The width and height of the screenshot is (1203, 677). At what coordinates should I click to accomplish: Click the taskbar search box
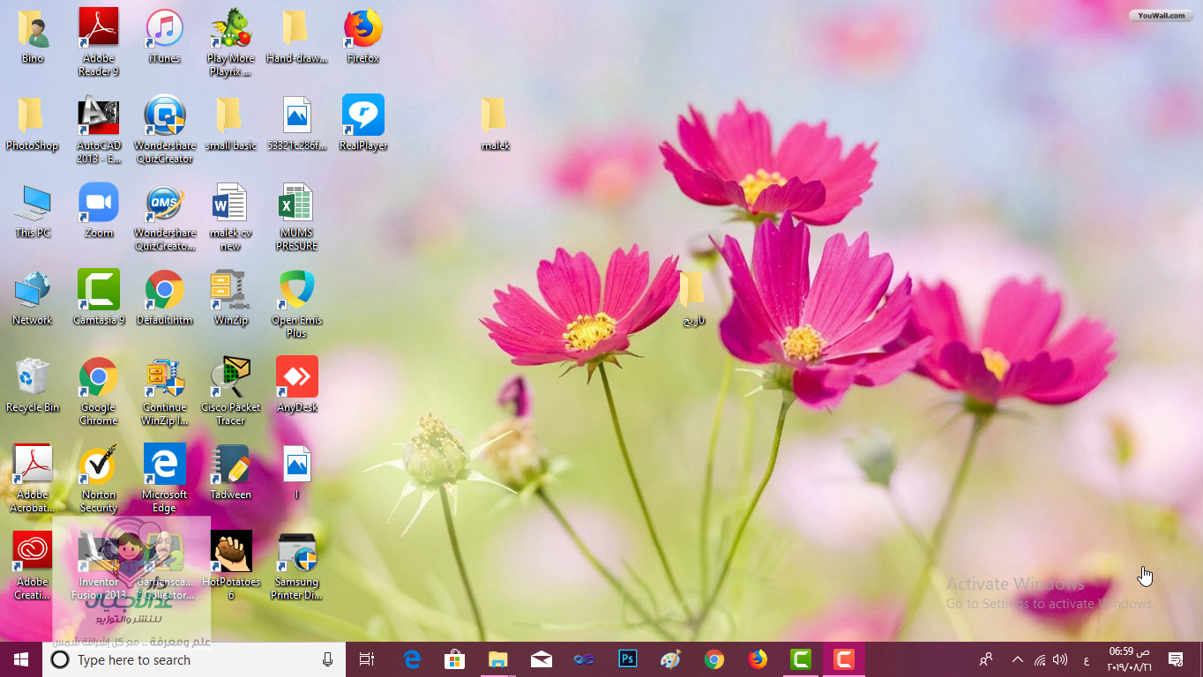pos(185,659)
